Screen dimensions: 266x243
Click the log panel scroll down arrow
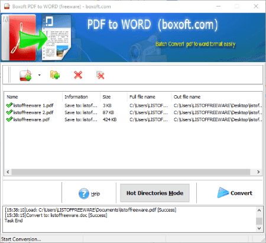259,228
